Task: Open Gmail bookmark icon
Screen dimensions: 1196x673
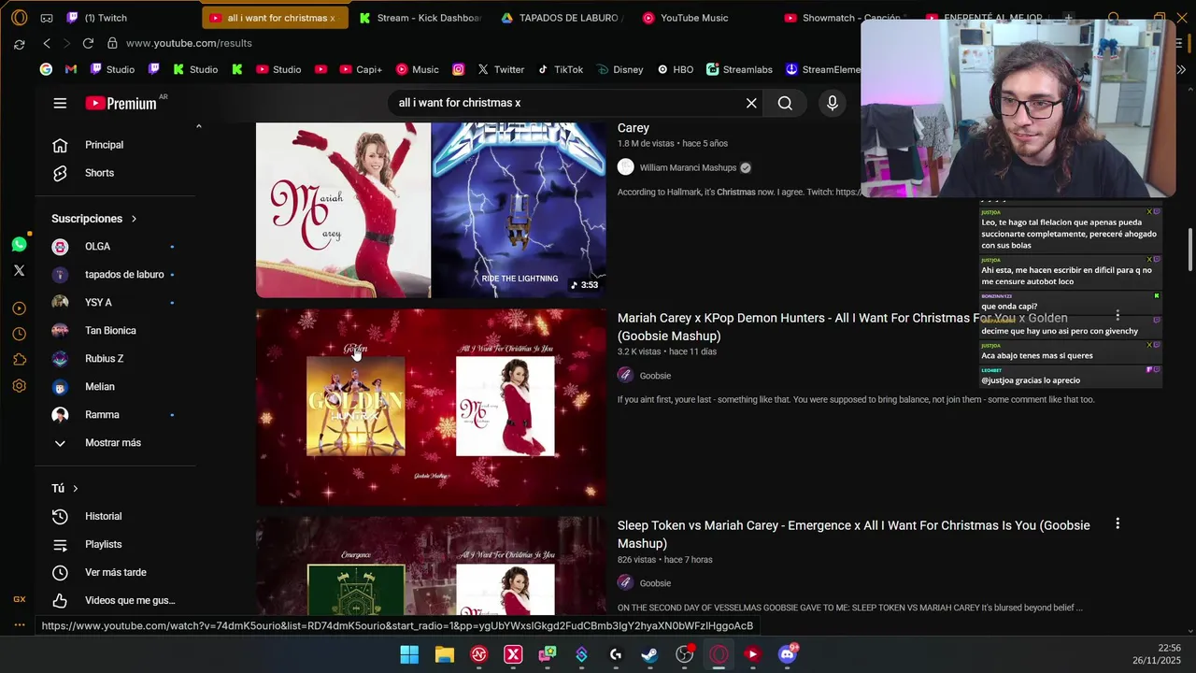Action: click(x=71, y=69)
